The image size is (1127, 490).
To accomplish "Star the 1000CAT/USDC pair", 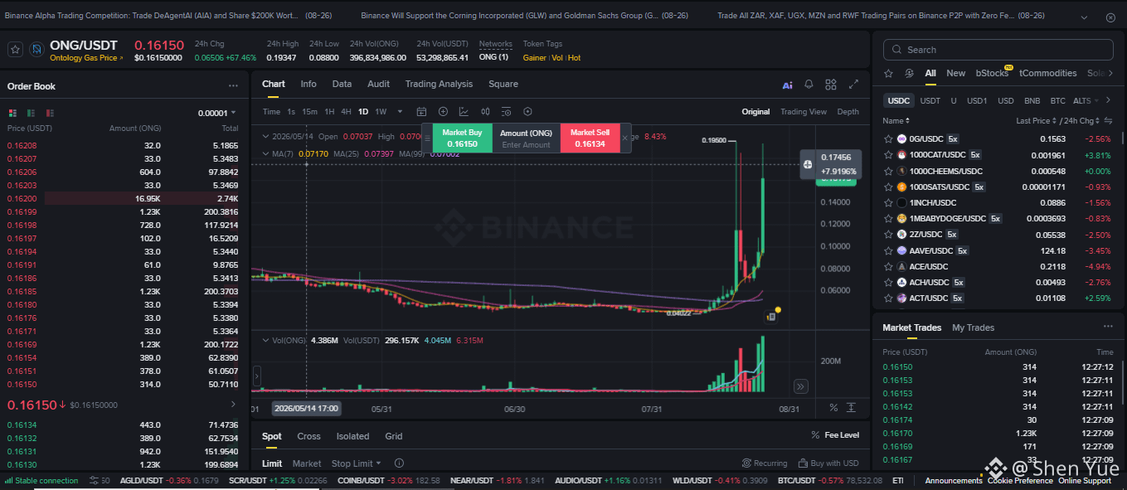I will [888, 155].
